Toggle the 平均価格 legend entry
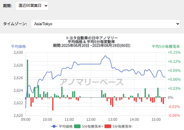Screen dimensions: 184x130 (62, 126)
